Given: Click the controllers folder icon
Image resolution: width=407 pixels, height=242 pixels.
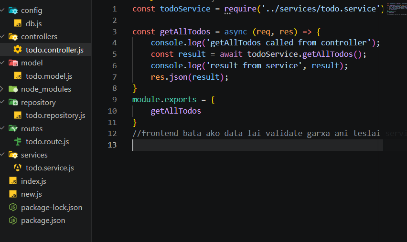Looking at the screenshot, I should click(x=13, y=37).
